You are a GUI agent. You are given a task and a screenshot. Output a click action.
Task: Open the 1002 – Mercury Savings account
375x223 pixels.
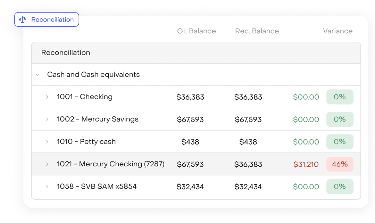coord(98,119)
